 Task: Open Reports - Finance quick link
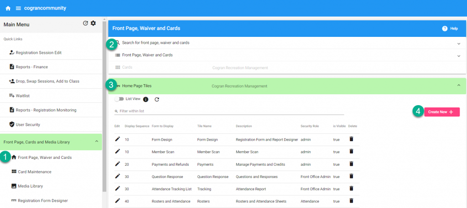tap(31, 67)
